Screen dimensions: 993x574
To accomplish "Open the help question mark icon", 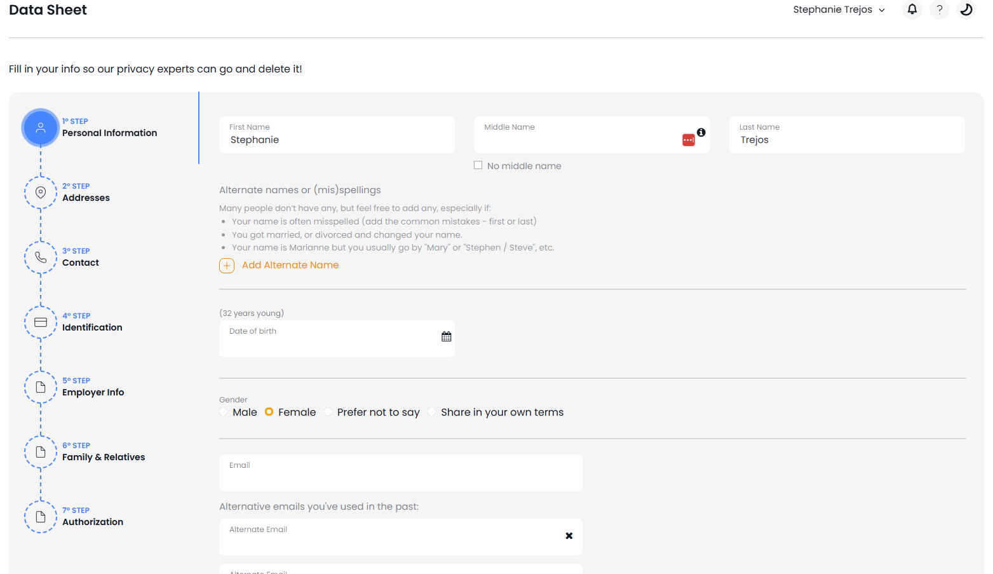I will pos(939,10).
